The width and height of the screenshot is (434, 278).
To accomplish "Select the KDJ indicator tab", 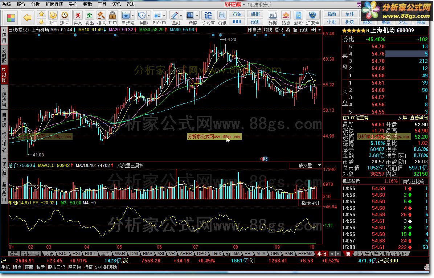I will (63, 254).
